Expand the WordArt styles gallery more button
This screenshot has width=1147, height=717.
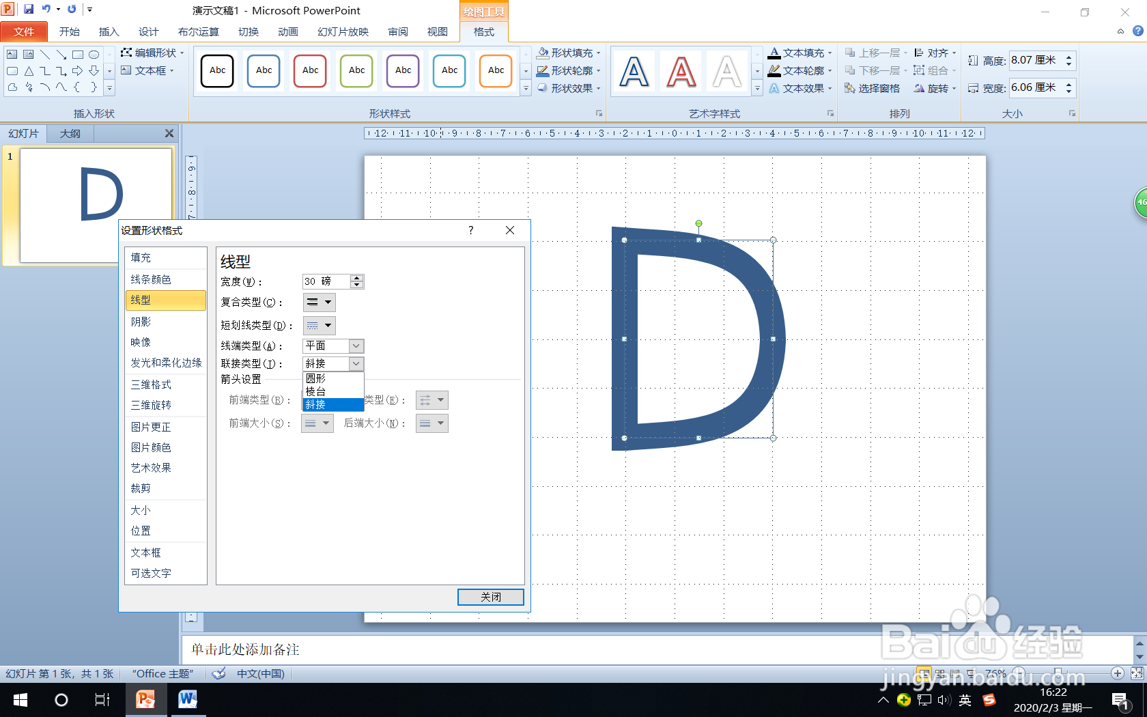coord(757,88)
